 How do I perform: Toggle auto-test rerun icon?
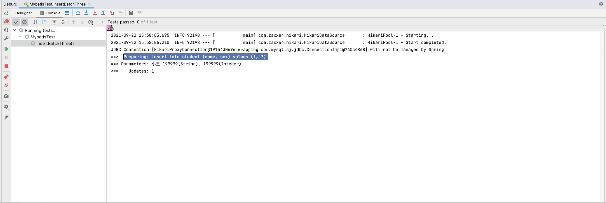[6, 30]
